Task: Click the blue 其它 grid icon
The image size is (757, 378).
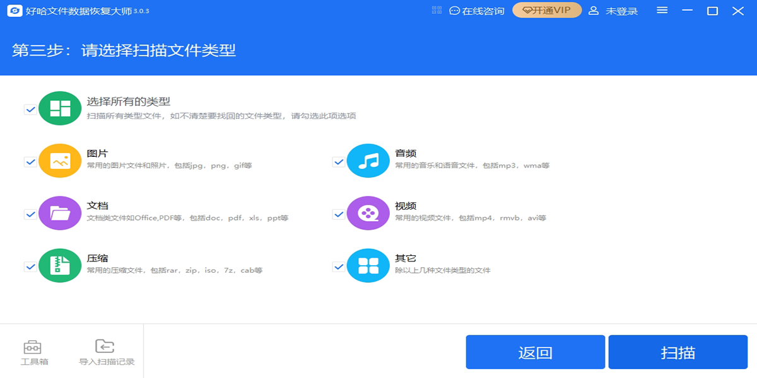Action: (x=368, y=266)
